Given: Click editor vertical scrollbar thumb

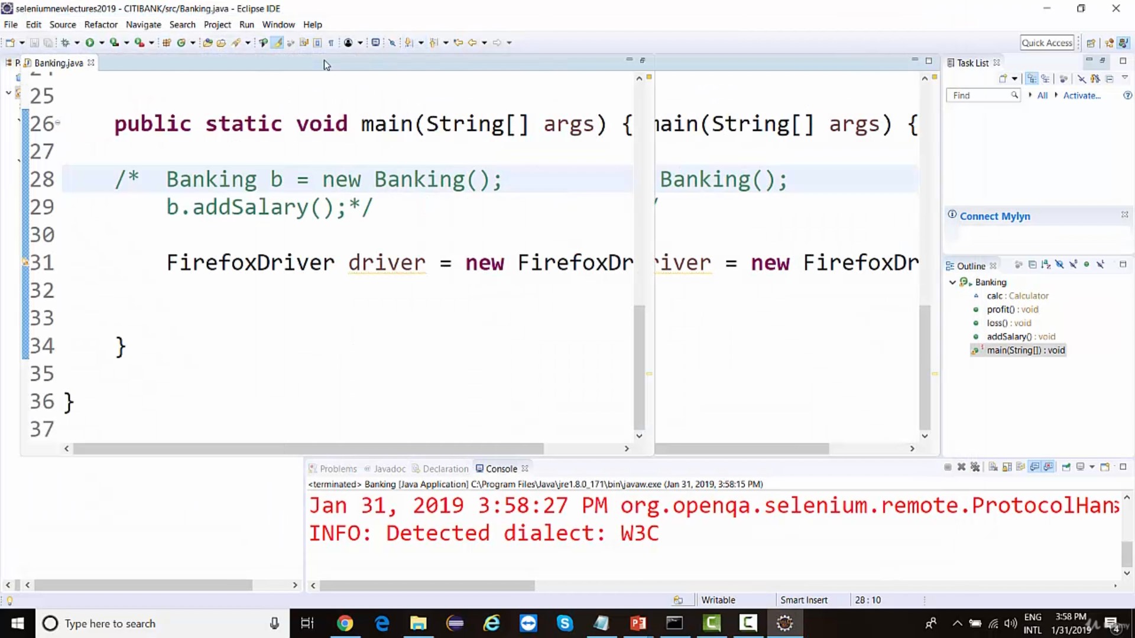Looking at the screenshot, I should click(x=639, y=366).
